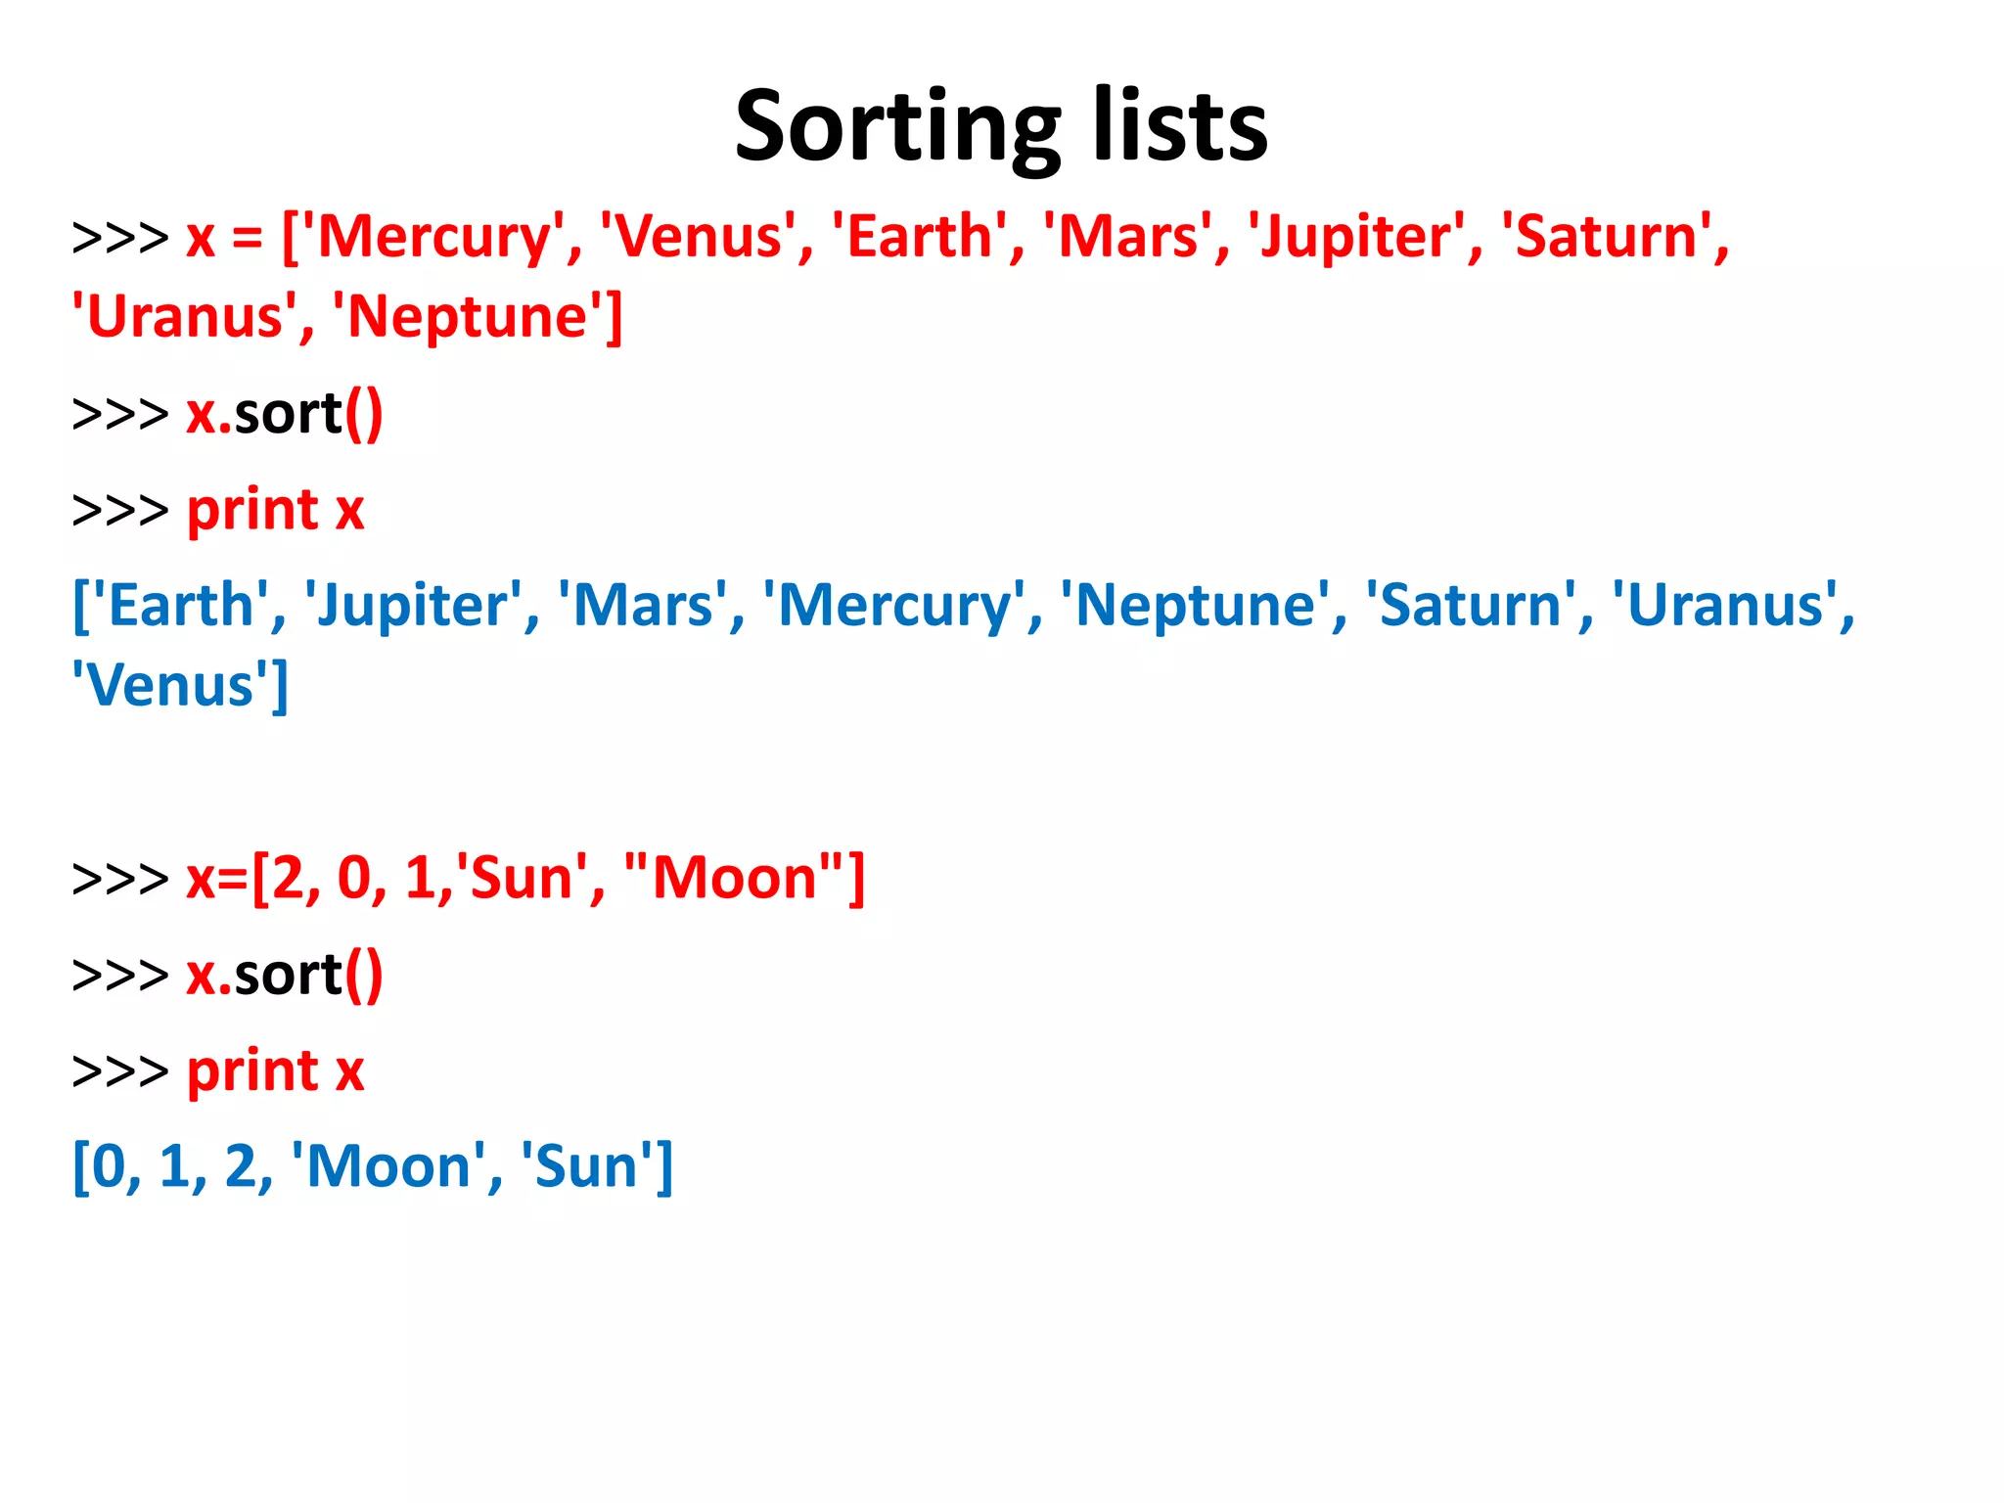Click the "Sorting lists" slide title
Viewport: 2004px width, 1503px height.
point(1001,125)
